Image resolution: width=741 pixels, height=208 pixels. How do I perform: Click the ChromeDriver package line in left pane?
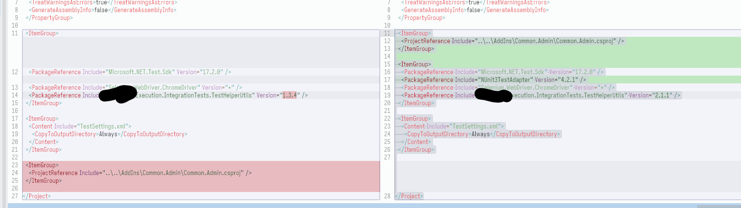pyautogui.click(x=135, y=88)
